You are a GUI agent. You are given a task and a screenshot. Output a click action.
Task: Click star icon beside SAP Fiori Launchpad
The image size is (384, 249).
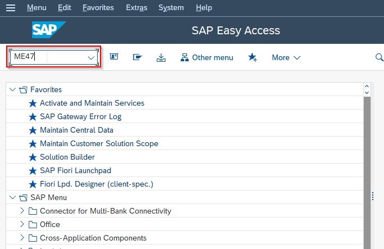pos(33,171)
